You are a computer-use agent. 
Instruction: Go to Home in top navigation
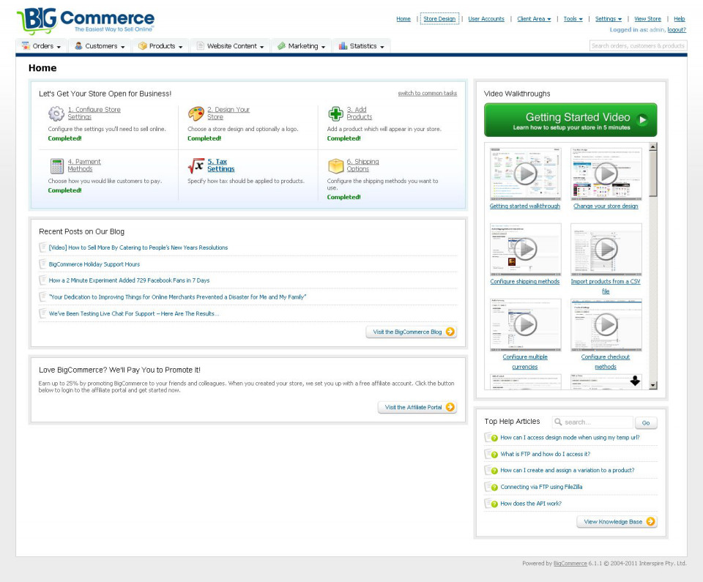click(x=403, y=19)
